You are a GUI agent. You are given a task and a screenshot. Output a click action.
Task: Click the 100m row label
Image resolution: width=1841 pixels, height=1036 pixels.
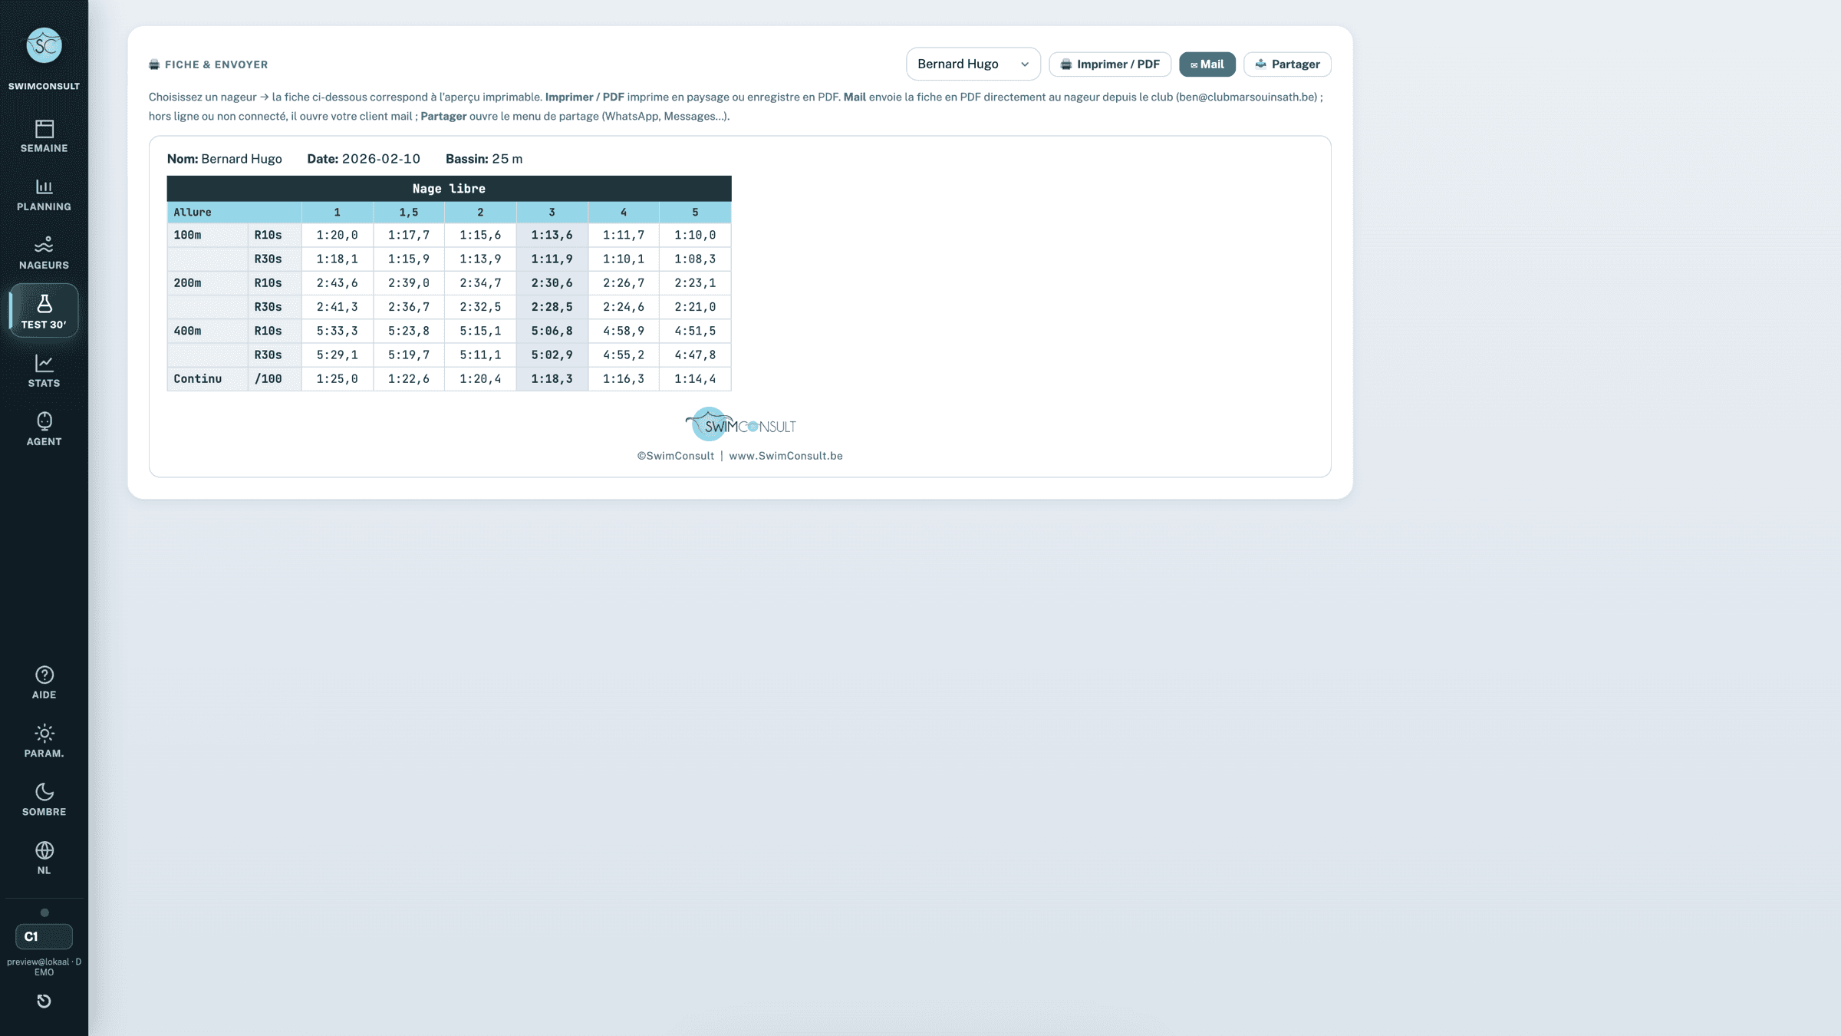click(x=207, y=236)
